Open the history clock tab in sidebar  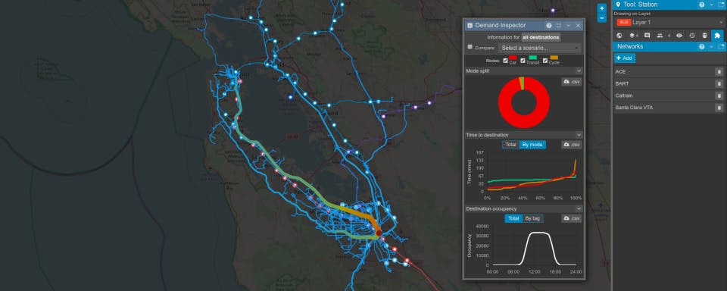pyautogui.click(x=691, y=36)
